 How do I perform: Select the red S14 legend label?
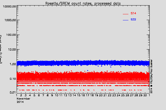(x=133, y=13)
